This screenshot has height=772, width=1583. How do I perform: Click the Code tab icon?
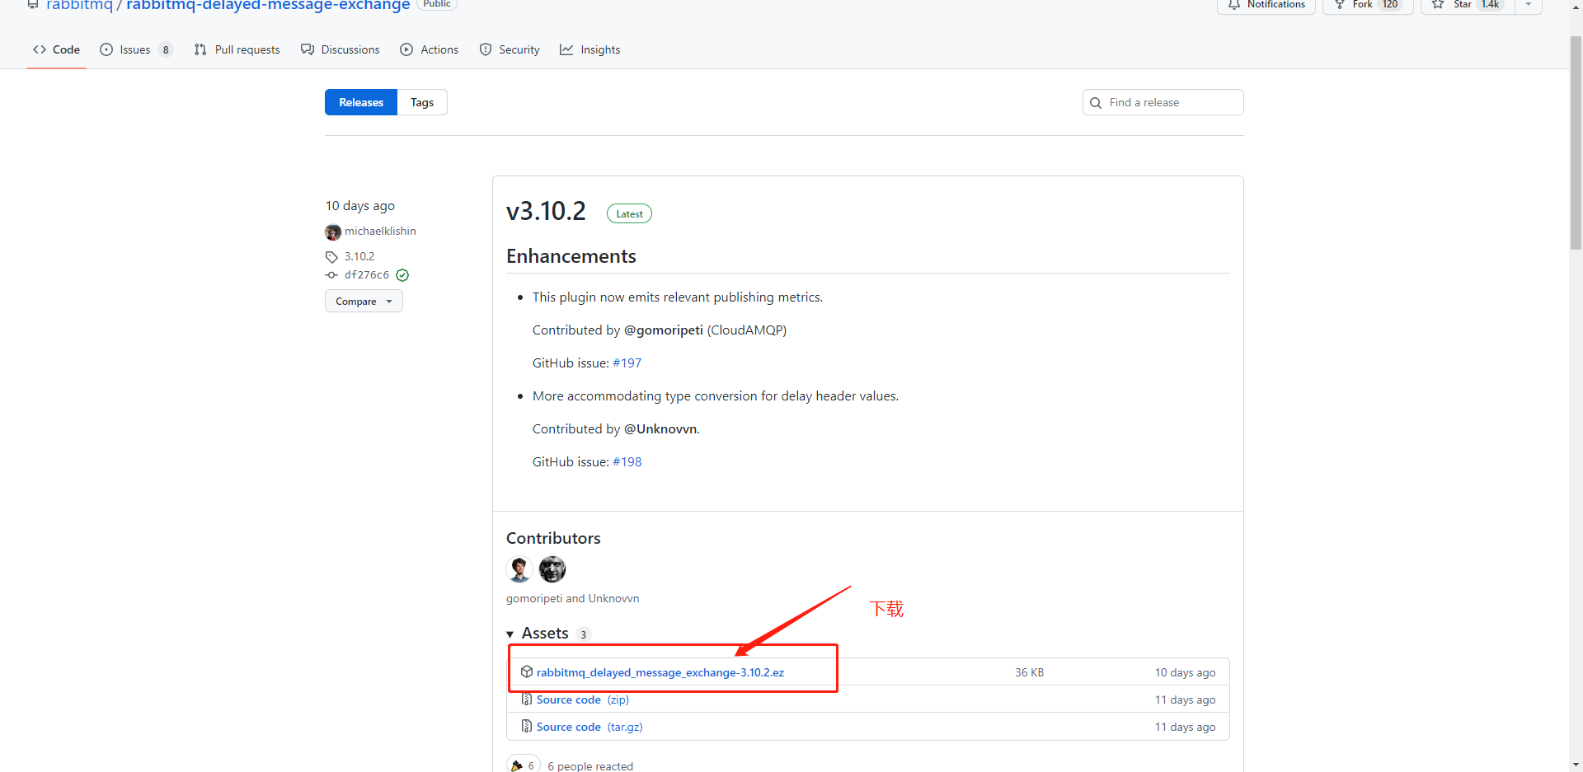[40, 49]
